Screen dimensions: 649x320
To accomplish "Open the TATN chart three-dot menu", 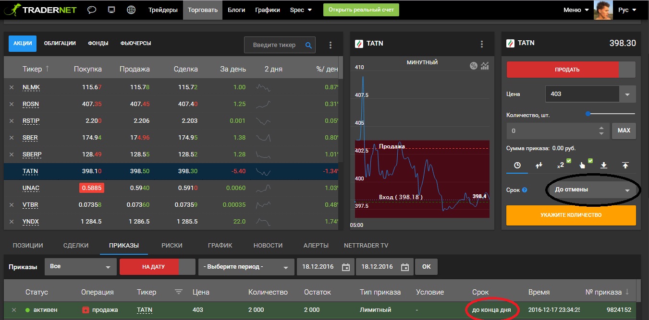I will (482, 44).
